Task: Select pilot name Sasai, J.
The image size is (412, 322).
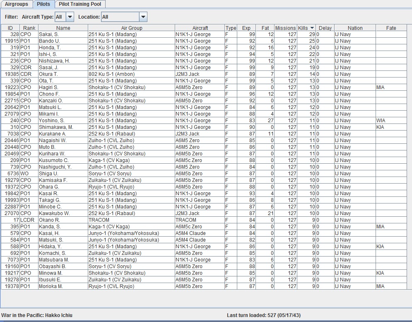Action: [x=48, y=68]
